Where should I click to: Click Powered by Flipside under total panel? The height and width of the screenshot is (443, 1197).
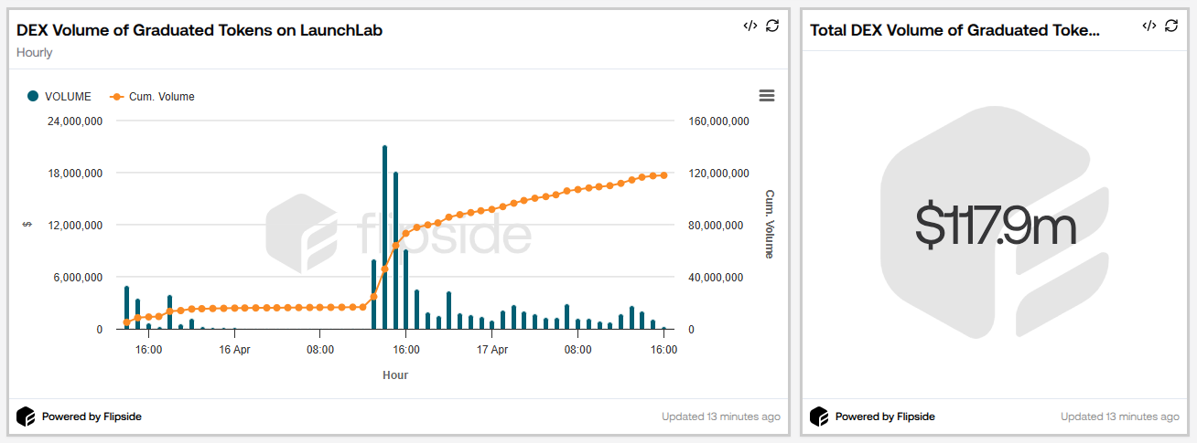click(885, 417)
